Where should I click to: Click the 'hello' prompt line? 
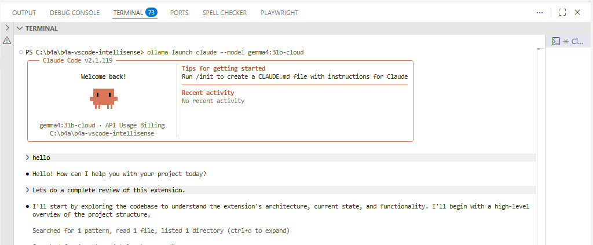pos(281,158)
